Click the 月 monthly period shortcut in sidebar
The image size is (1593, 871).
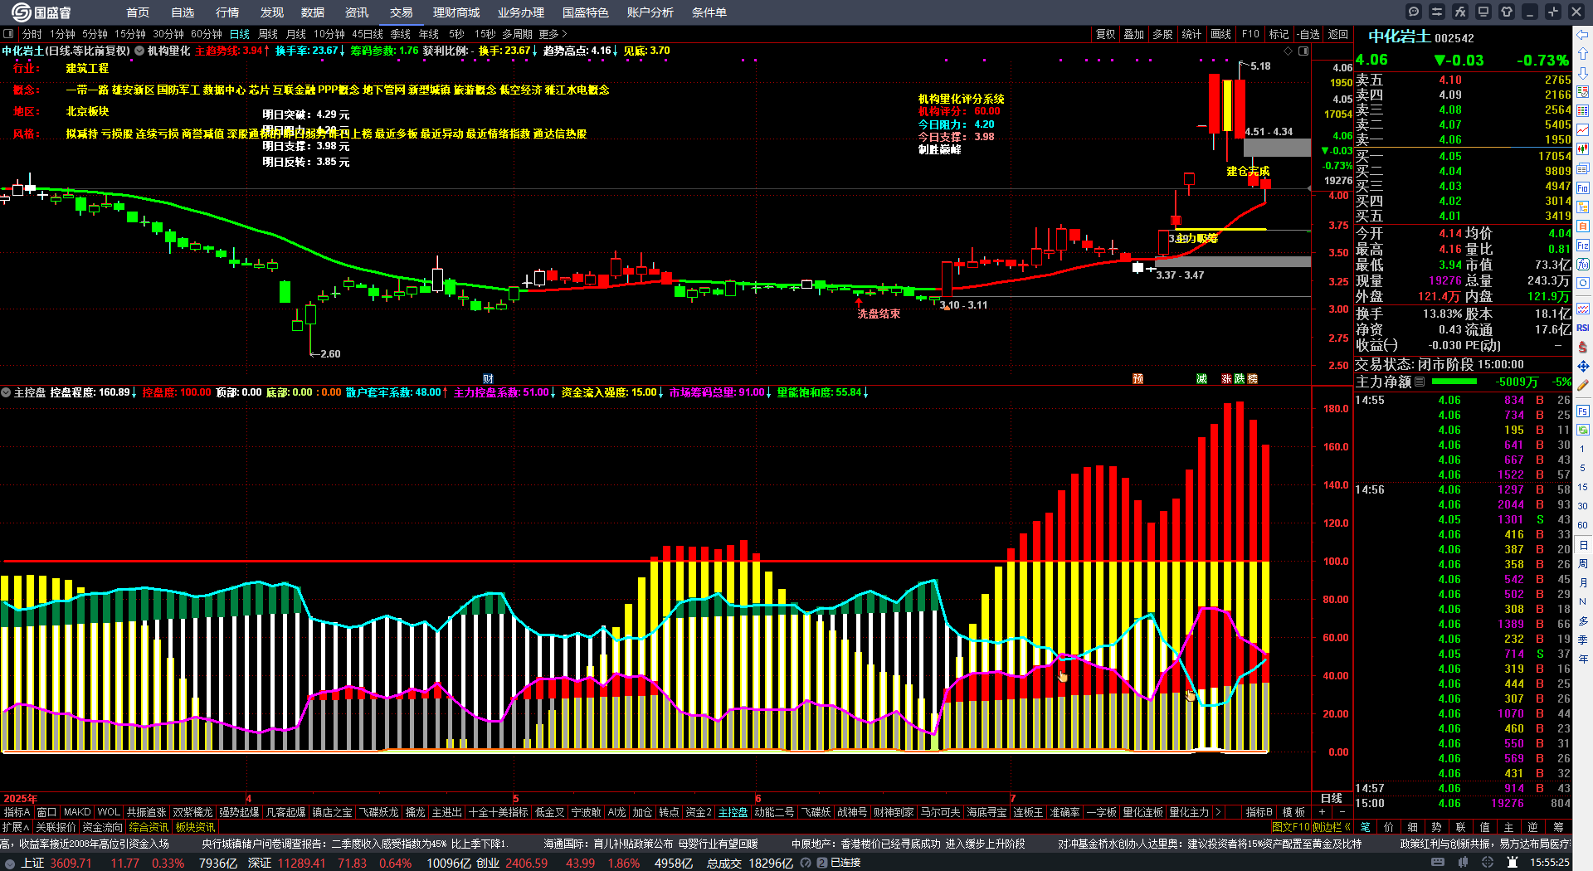coord(1583,582)
